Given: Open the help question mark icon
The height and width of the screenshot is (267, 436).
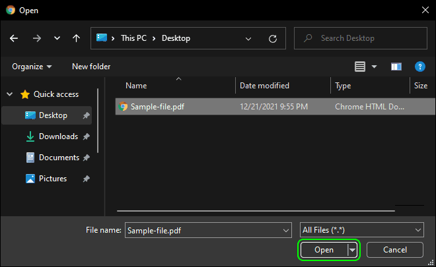Looking at the screenshot, I should click(420, 67).
